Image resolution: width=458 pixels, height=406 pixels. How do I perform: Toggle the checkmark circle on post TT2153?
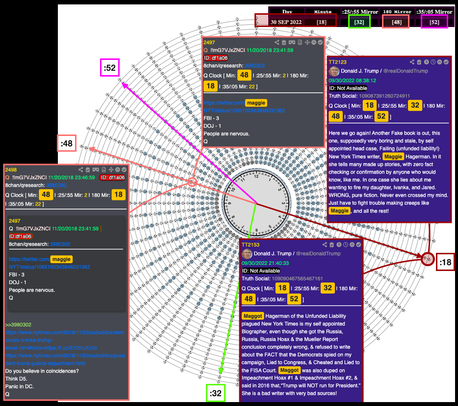pyautogui.click(x=358, y=244)
